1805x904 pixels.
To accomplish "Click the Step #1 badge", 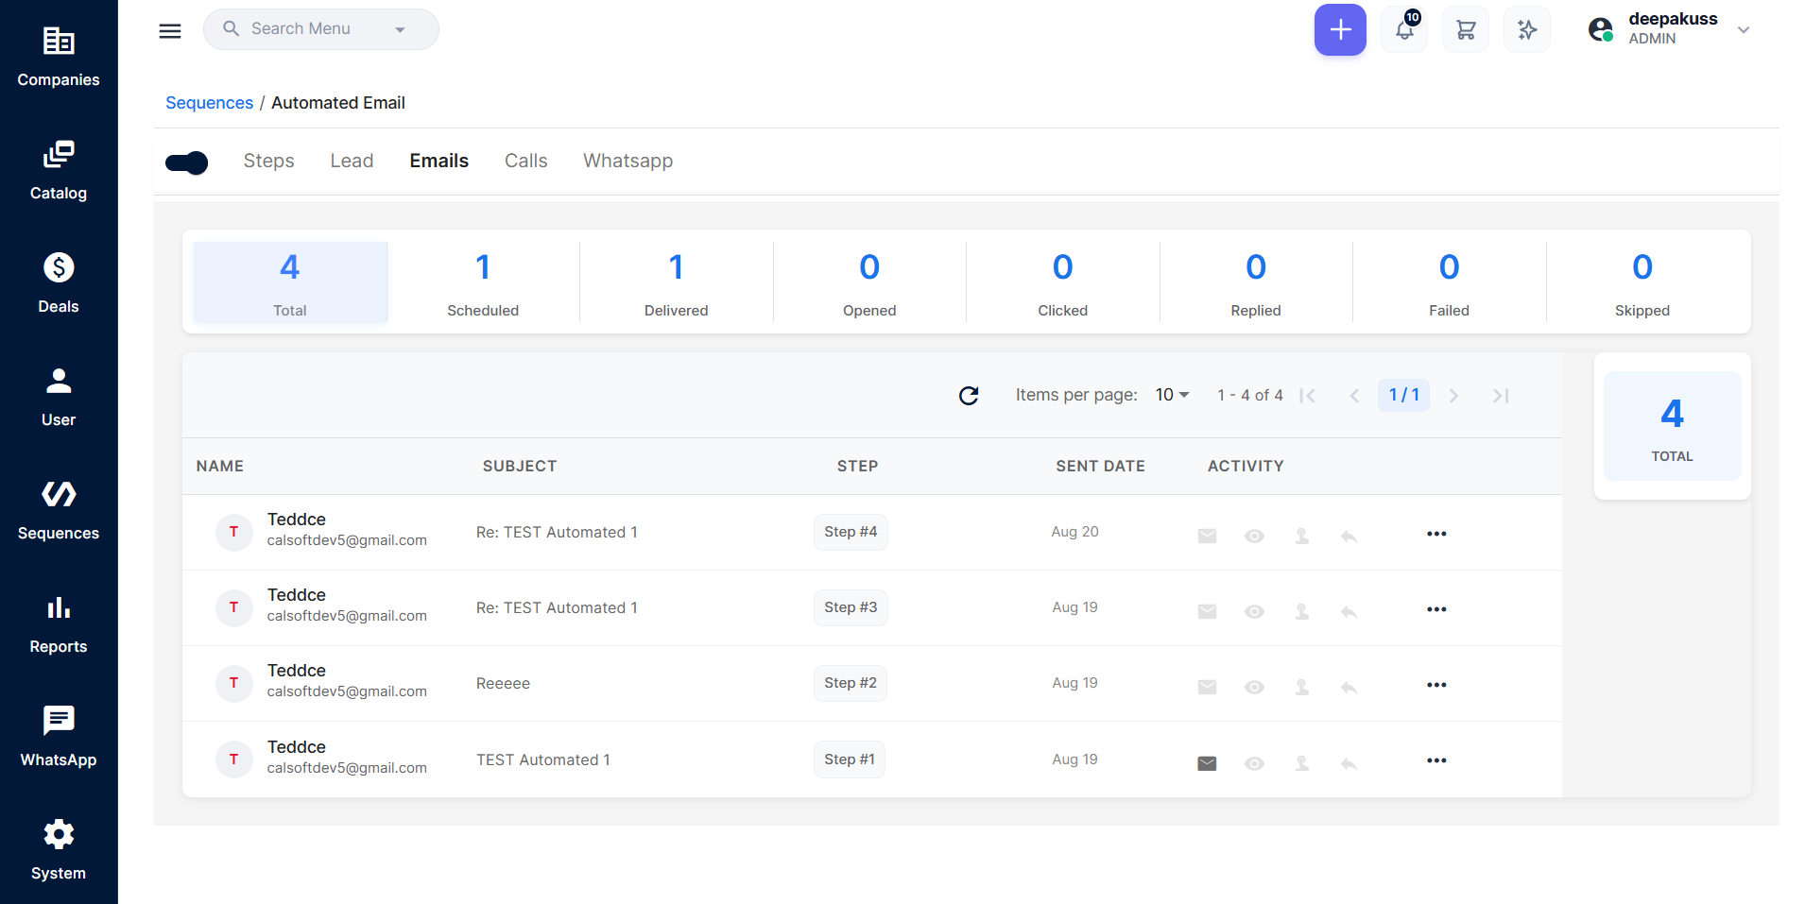I will [x=850, y=759].
